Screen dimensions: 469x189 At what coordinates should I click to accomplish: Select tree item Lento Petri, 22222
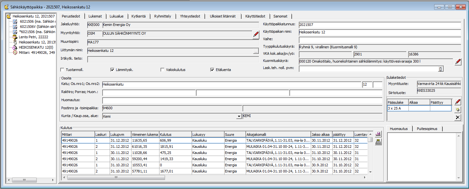point(34,37)
